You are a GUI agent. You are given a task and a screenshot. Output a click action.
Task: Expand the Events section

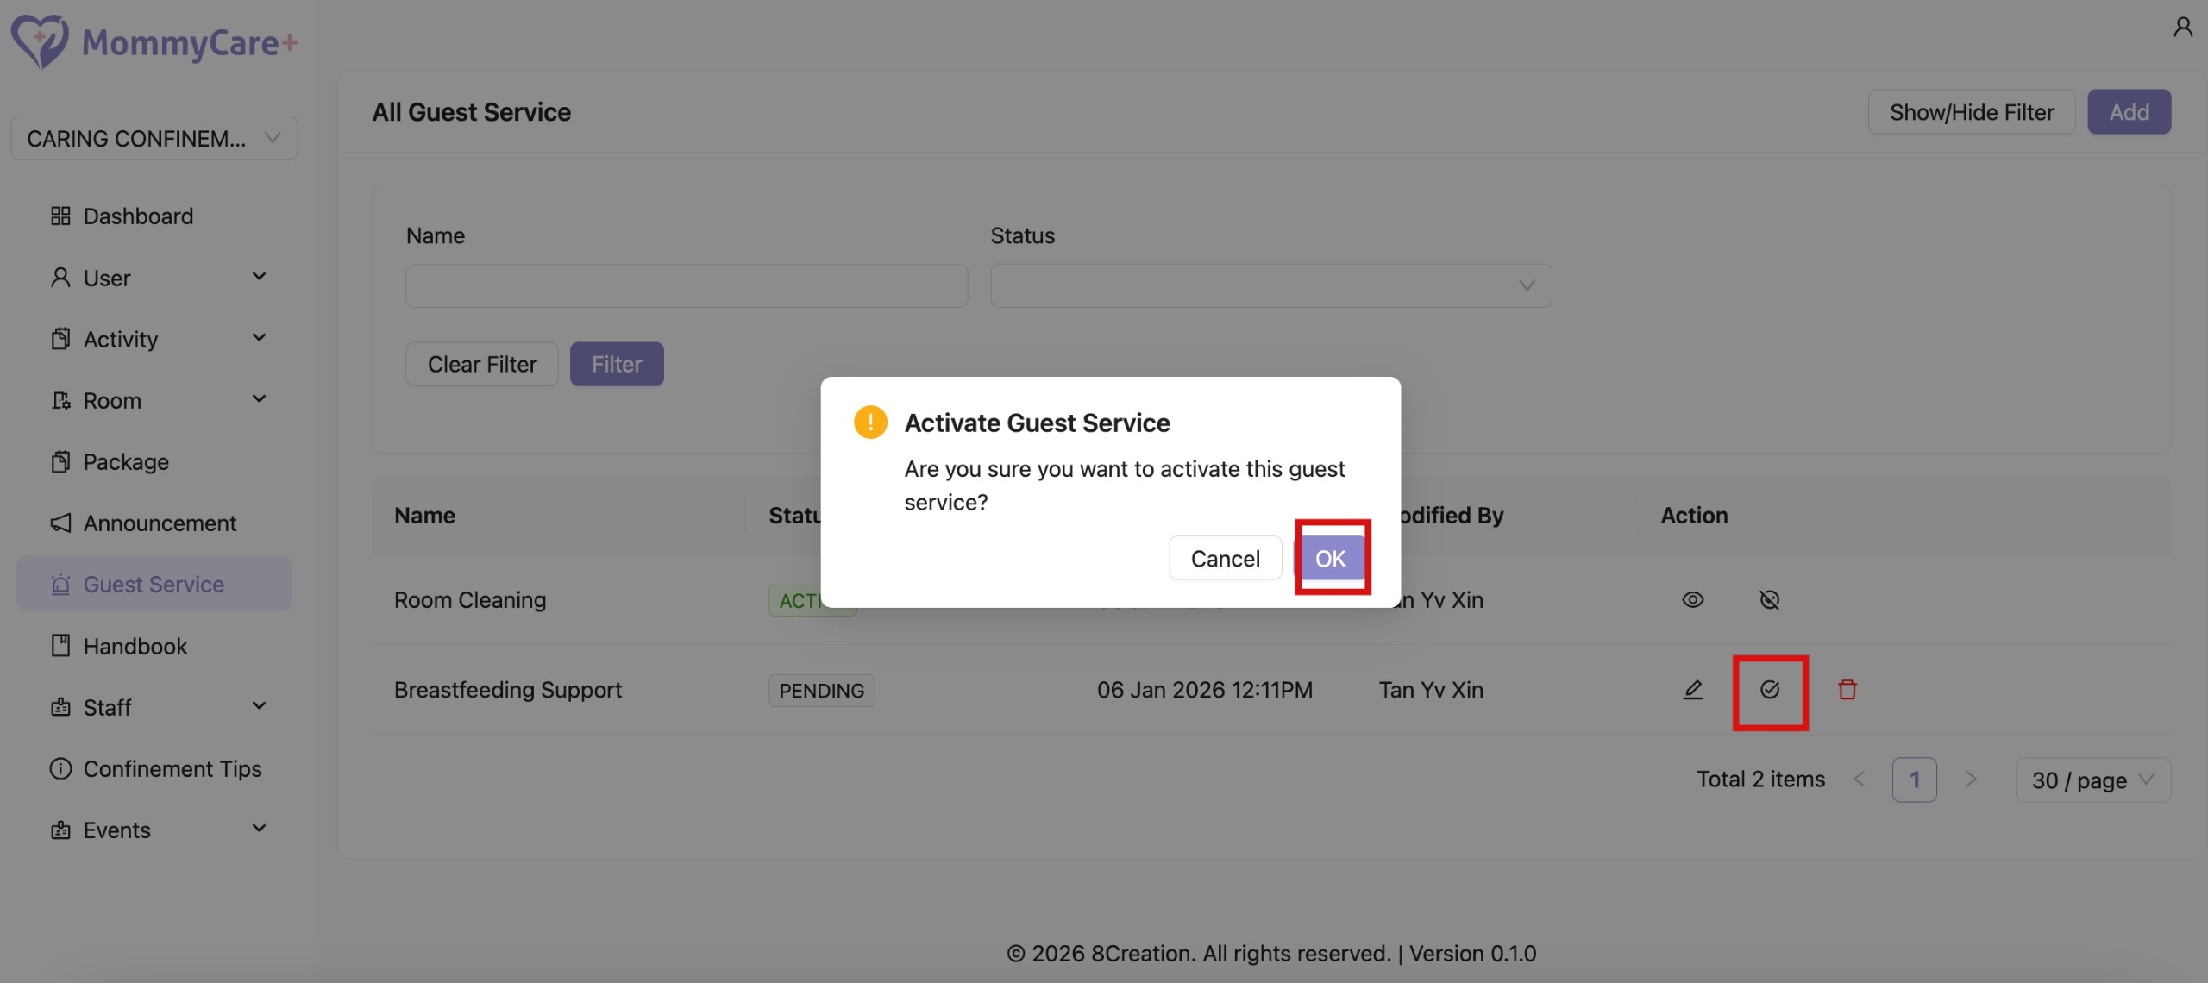click(155, 830)
